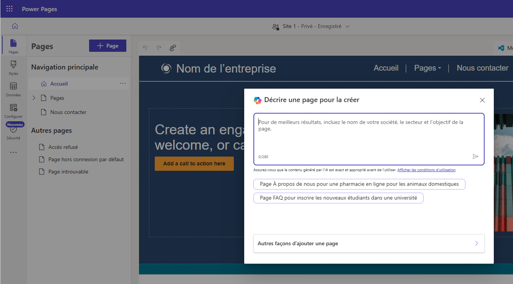
Task: Open the Données panel in the sidebar
Action: [x=13, y=89]
